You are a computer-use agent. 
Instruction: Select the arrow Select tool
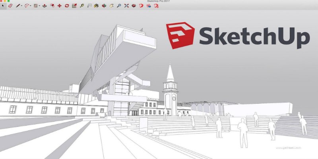pyautogui.click(x=3, y=6)
